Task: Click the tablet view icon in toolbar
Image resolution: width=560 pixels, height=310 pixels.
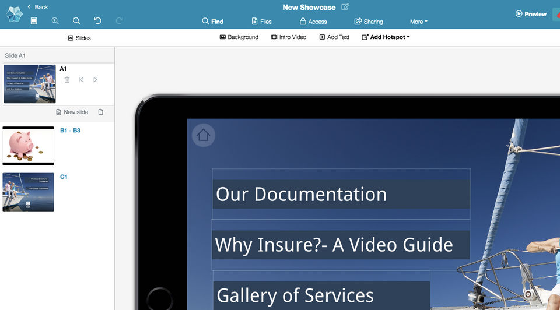Action: coord(34,21)
